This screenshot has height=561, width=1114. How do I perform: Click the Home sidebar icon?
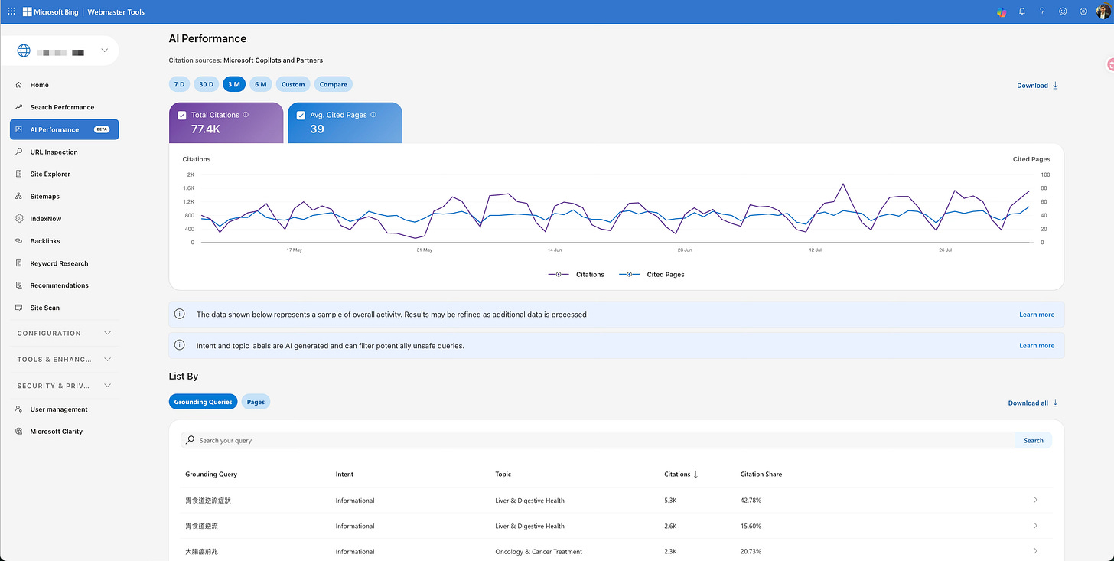point(19,85)
